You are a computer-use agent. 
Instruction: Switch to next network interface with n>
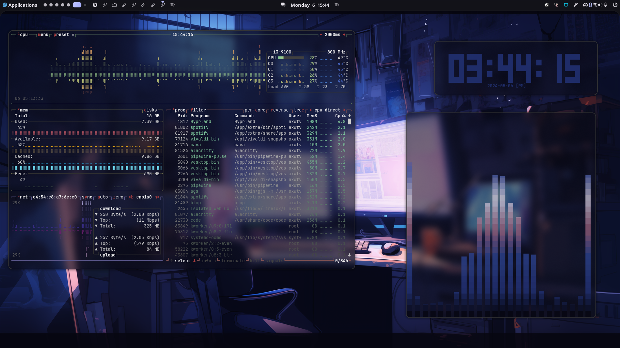(x=157, y=197)
